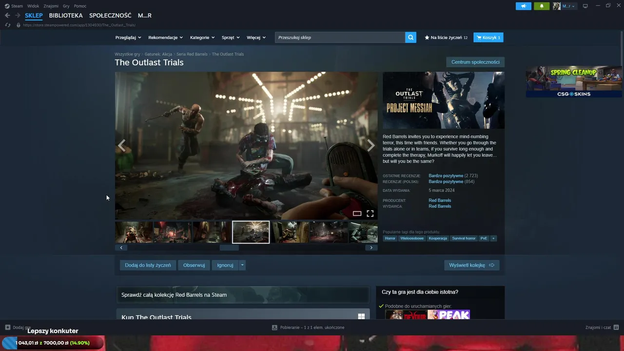Expand the Więcej dropdown
Screen dimensions: 624x351
pyautogui.click(x=256, y=38)
